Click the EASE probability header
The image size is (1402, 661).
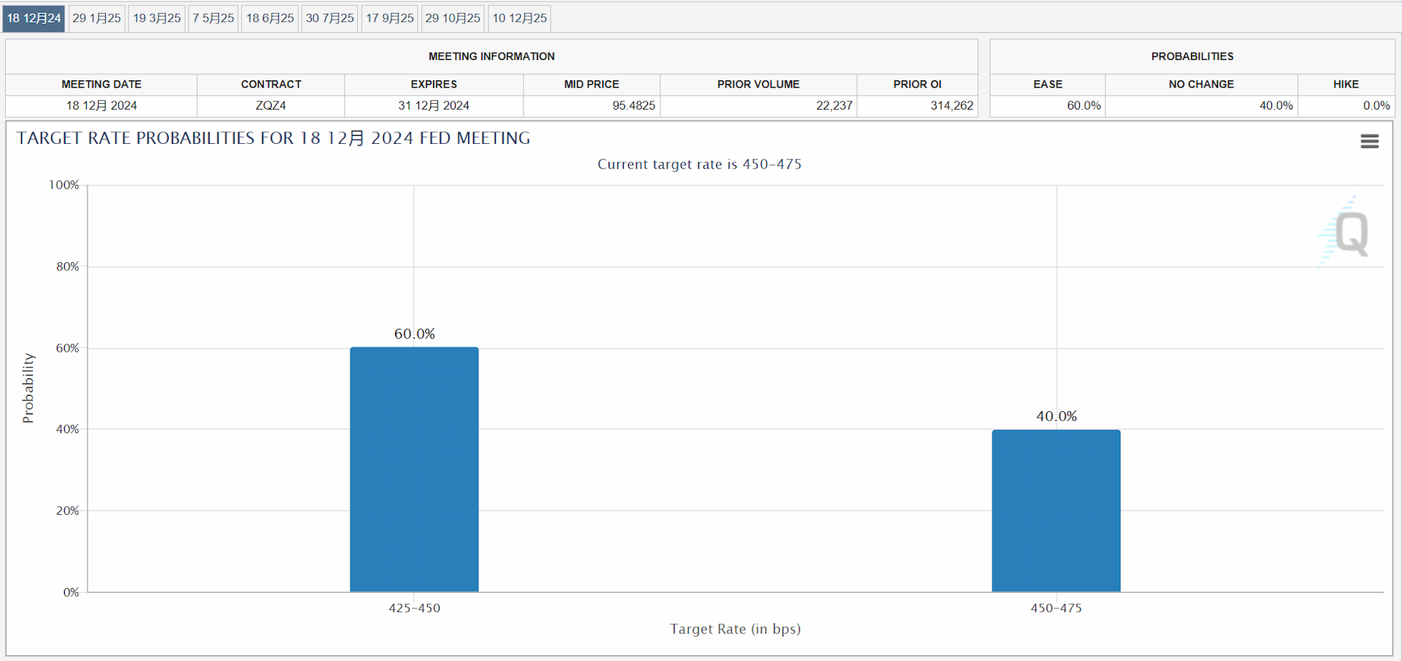click(1047, 85)
